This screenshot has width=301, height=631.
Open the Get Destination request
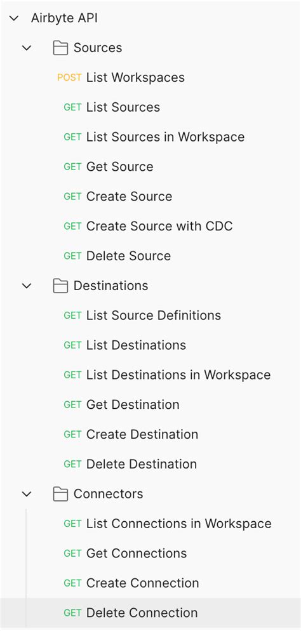coord(150,404)
